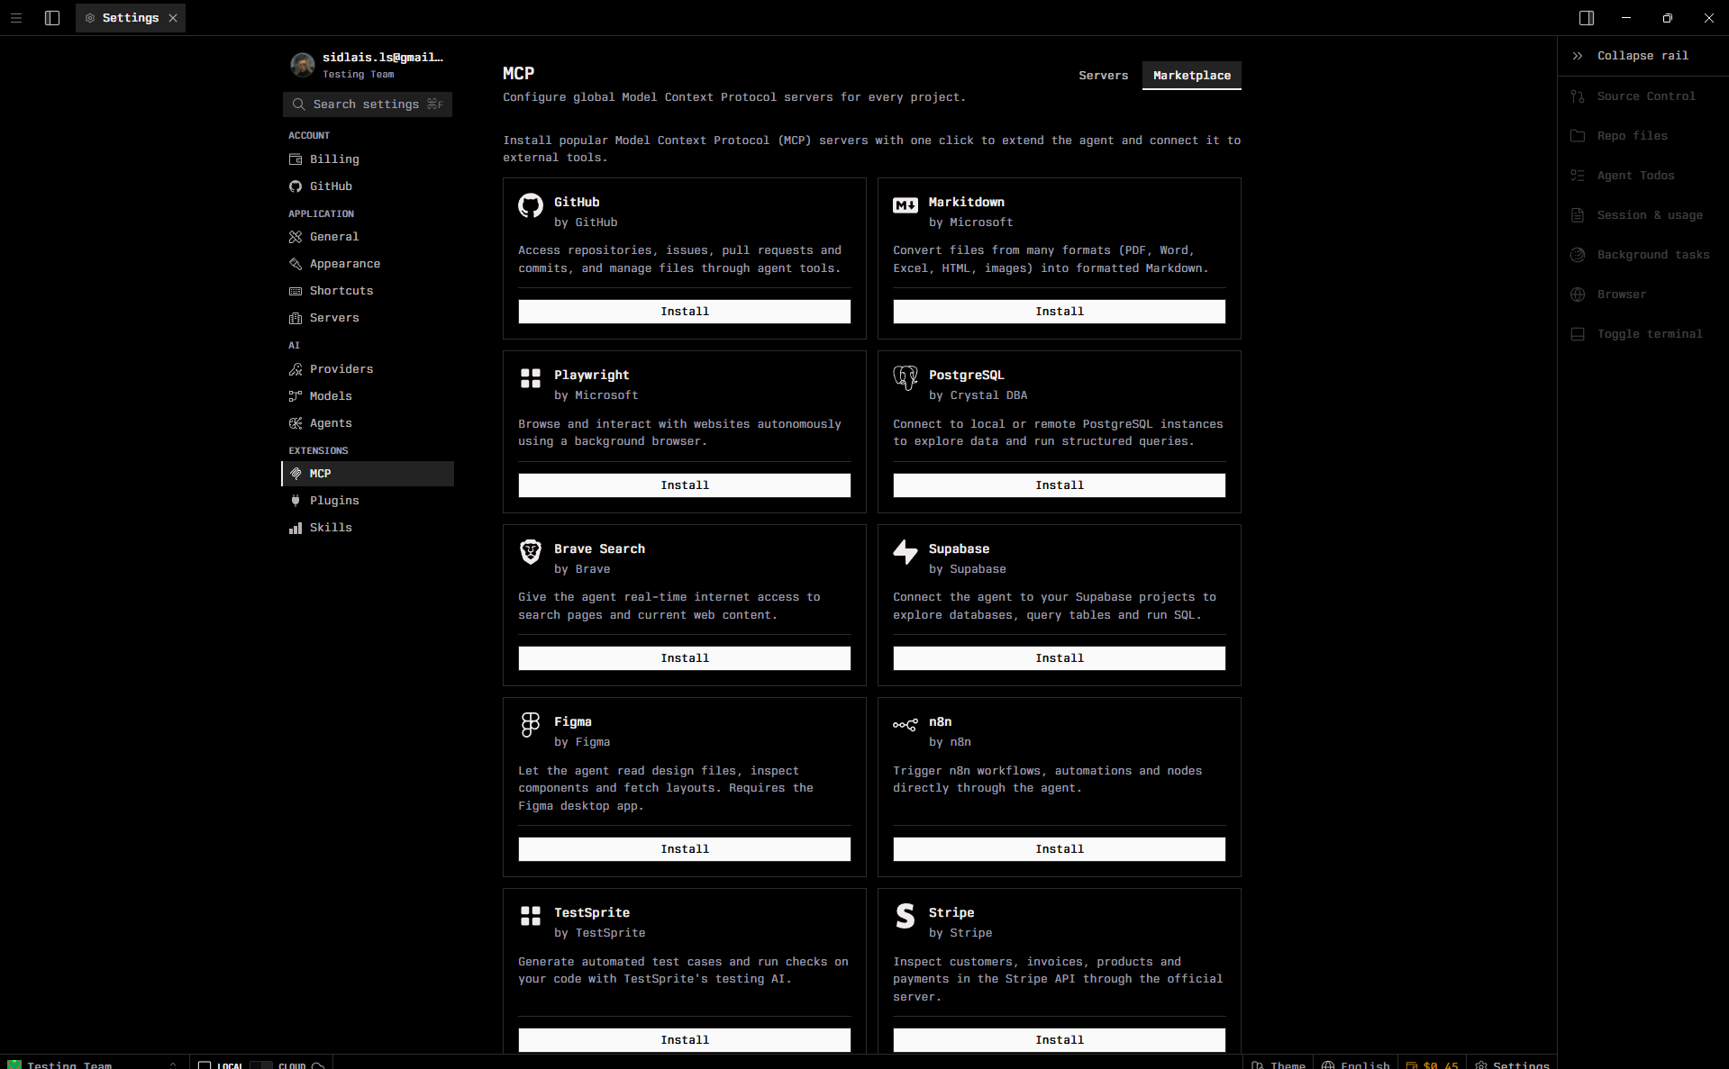Open the Testing Team workspace switcher
Image resolution: width=1729 pixels, height=1069 pixels.
(94, 1064)
